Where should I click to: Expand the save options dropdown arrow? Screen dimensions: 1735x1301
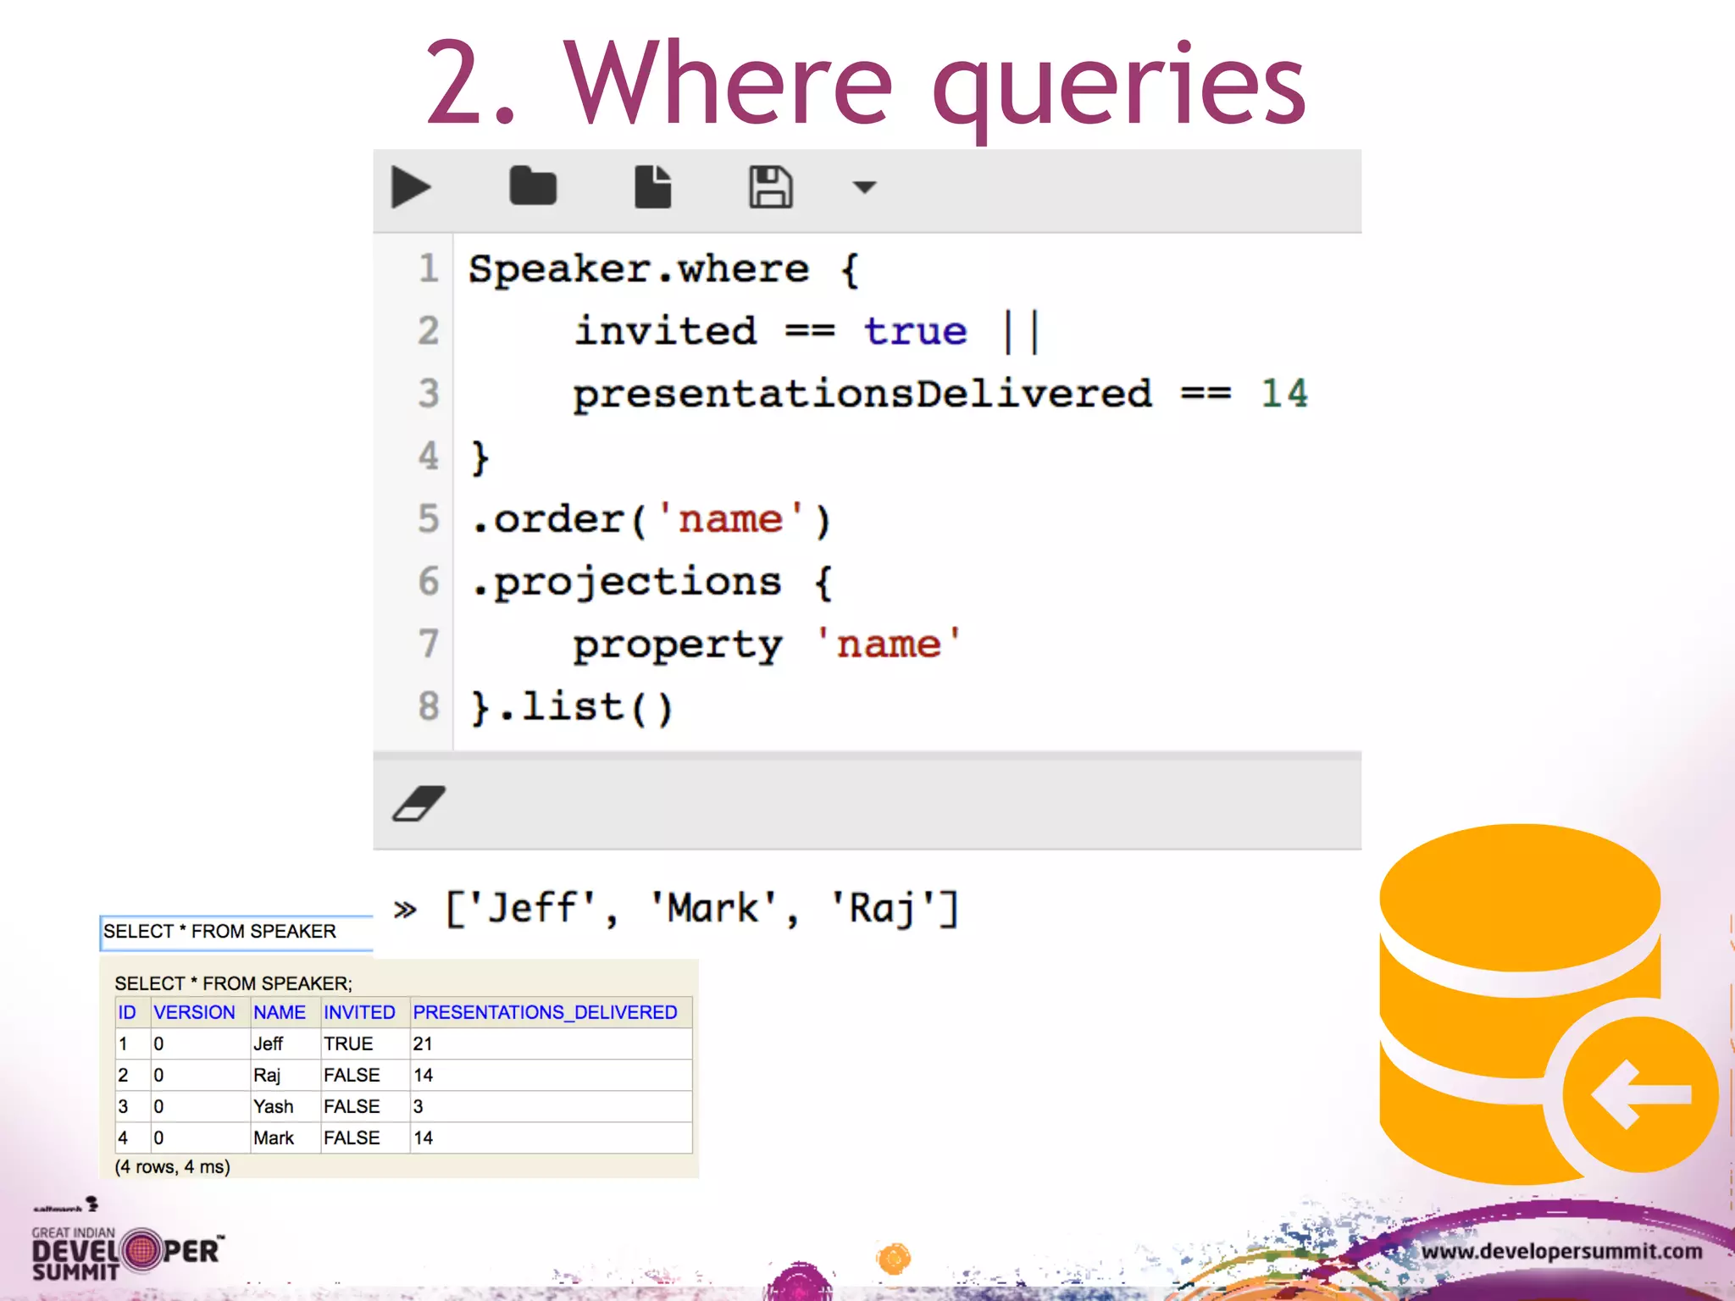click(864, 187)
